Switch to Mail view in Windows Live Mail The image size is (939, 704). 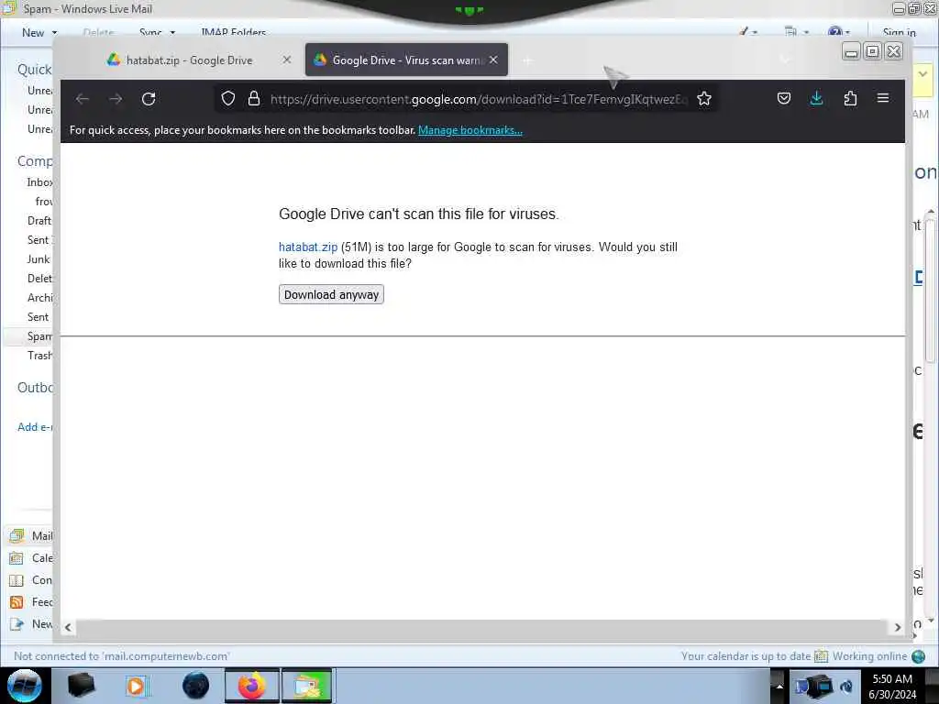pos(31,535)
